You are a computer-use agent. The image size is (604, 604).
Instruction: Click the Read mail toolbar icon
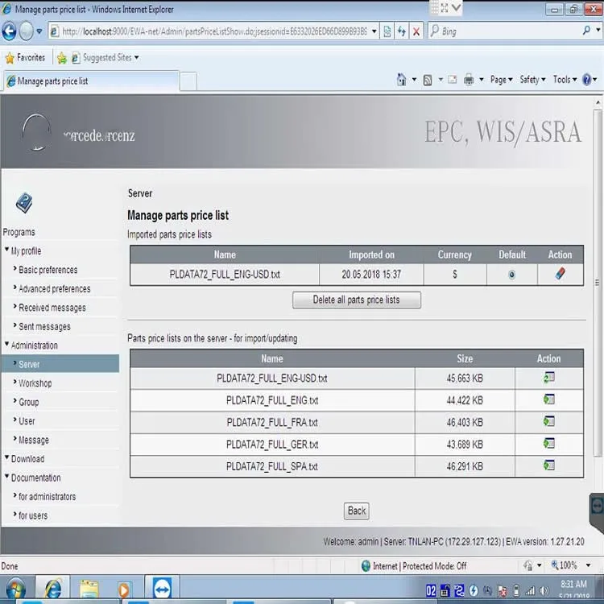[453, 80]
